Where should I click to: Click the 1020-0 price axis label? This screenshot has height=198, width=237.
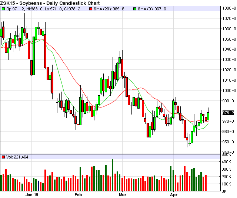[229, 70]
